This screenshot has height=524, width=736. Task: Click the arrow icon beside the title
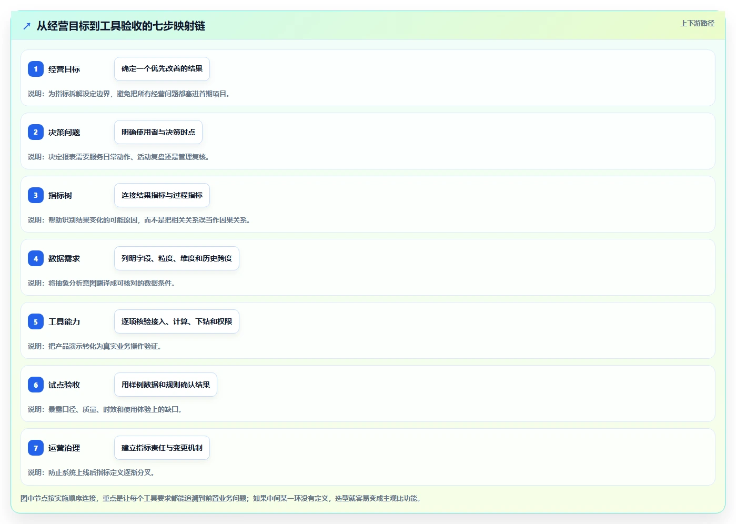tap(27, 26)
